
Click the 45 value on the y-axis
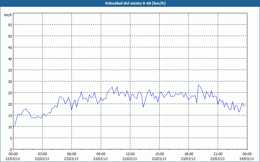(x=10, y=47)
